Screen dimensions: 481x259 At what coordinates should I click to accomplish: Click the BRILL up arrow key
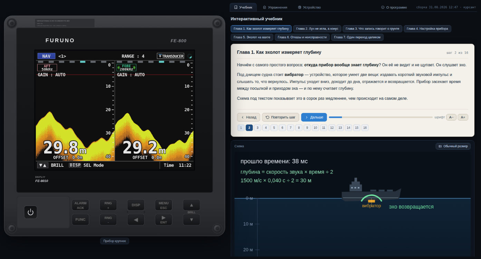click(191, 205)
